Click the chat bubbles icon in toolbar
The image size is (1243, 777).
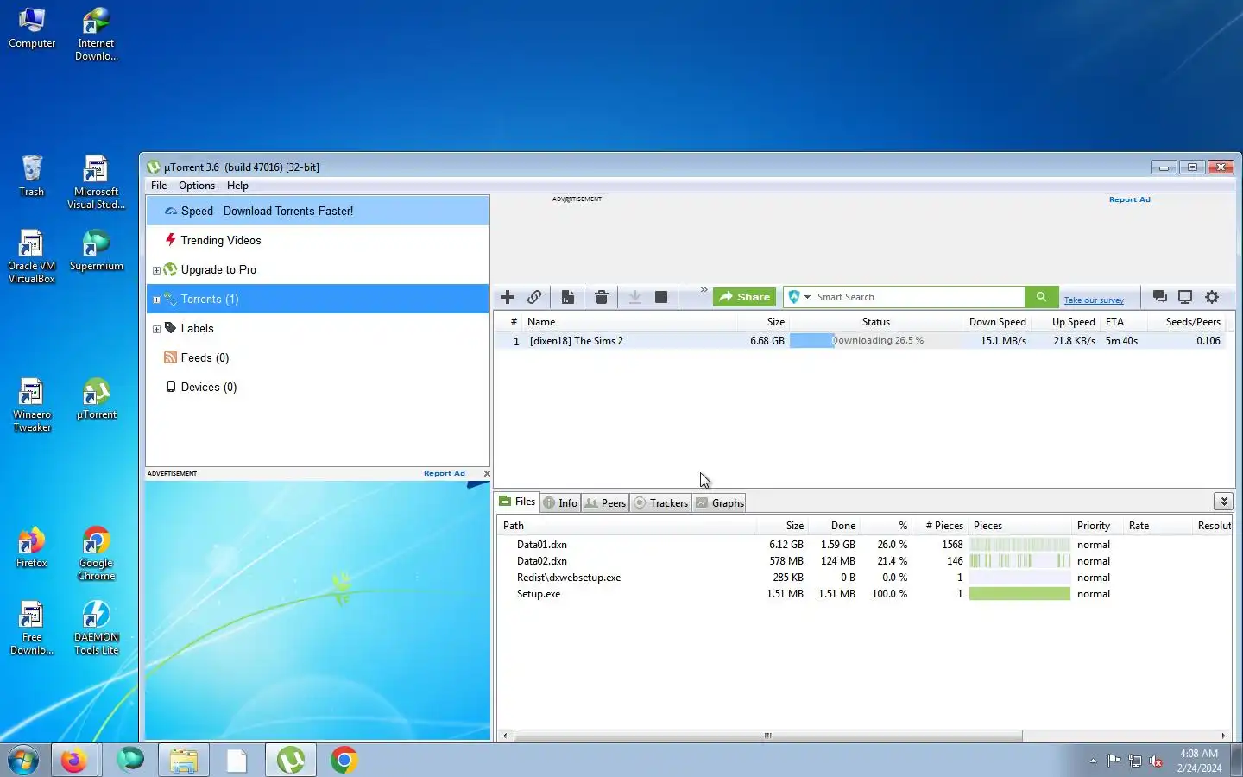1160,297
